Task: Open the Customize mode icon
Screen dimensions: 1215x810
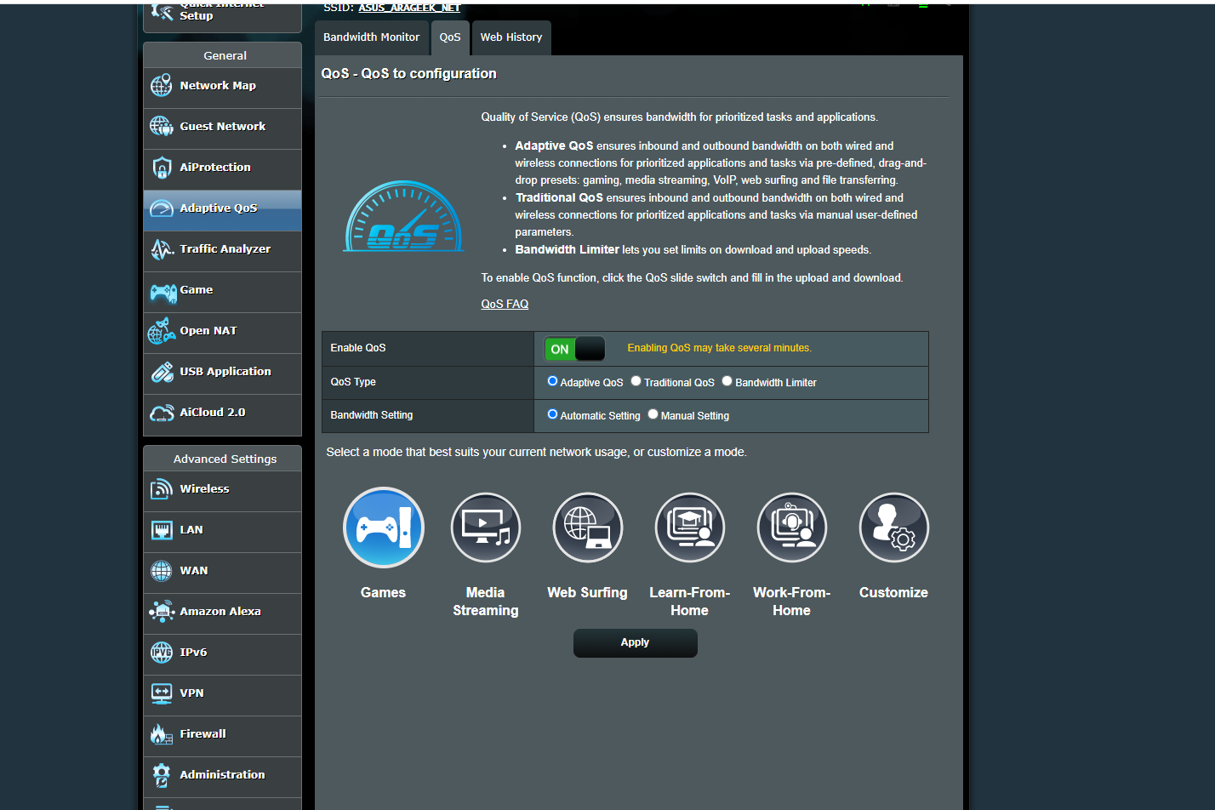Action: point(893,528)
